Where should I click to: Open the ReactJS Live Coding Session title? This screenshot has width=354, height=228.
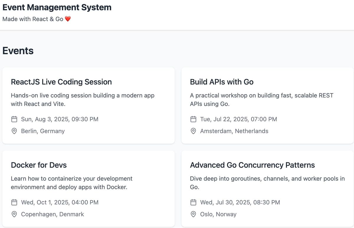pos(61,82)
